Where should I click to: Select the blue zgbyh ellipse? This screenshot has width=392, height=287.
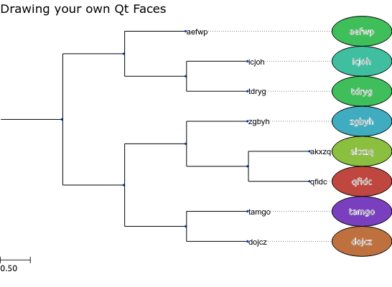coord(362,121)
